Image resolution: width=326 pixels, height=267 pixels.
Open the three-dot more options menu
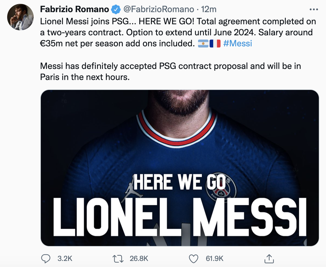point(314,9)
